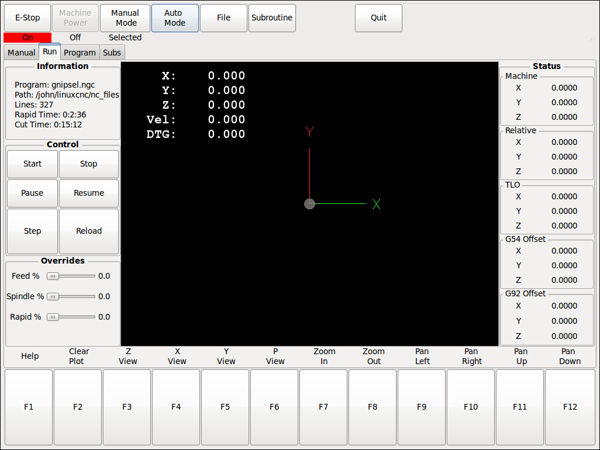The width and height of the screenshot is (600, 450).
Task: Adjust the Spindle % override slider
Action: [x=71, y=297]
